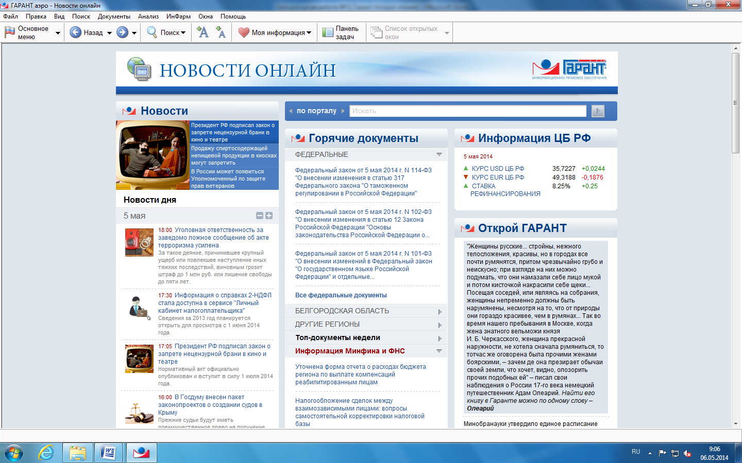Open the Окна menu
Viewport: 742px width, 463px height.
(206, 16)
